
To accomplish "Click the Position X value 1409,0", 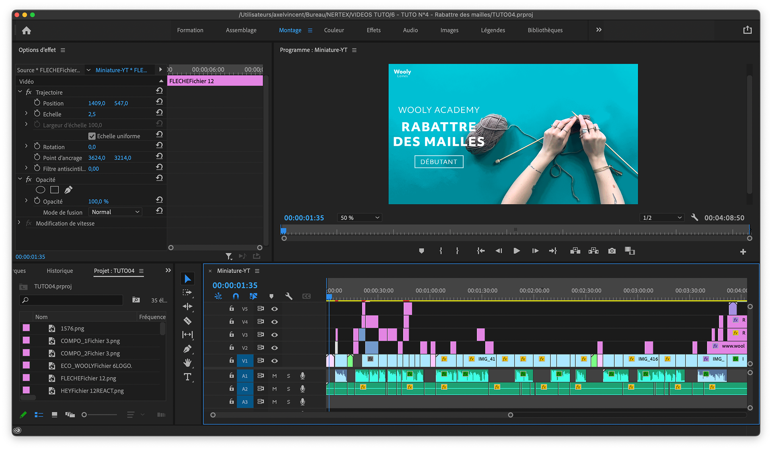I will click(96, 103).
